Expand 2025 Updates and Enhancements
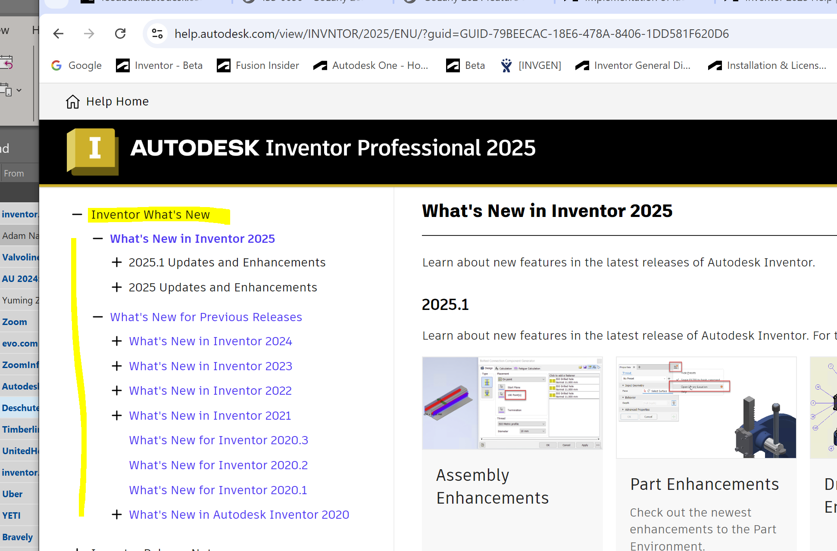This screenshot has width=837, height=551. pyautogui.click(x=117, y=287)
